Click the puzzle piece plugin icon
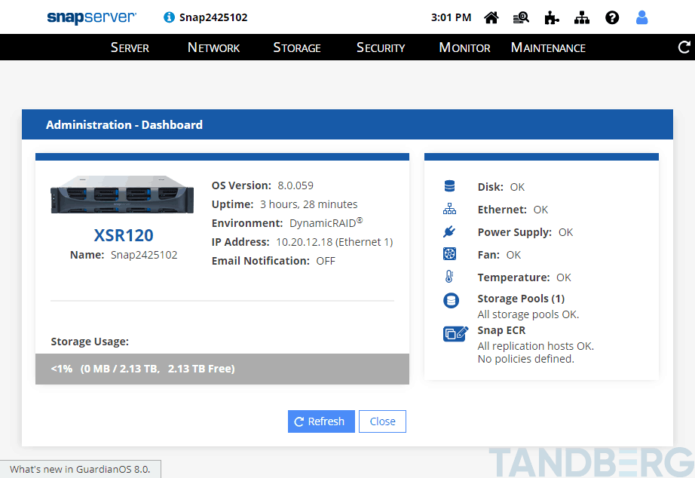The image size is (695, 478). pos(552,17)
